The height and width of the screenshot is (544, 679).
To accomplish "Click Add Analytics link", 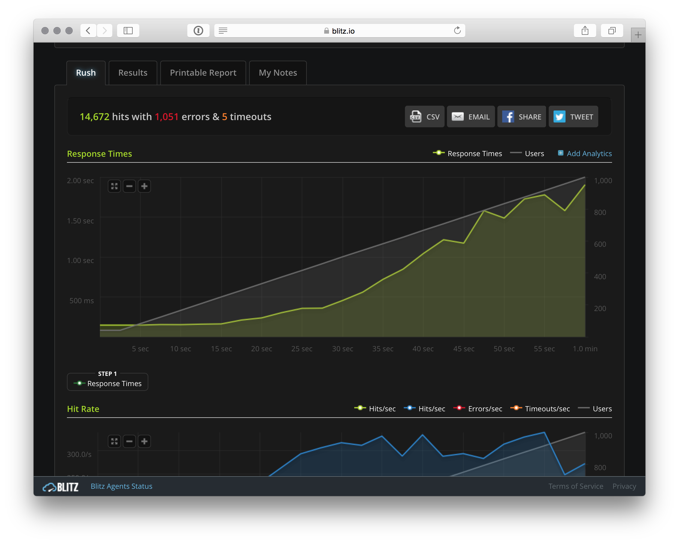I will 589,153.
